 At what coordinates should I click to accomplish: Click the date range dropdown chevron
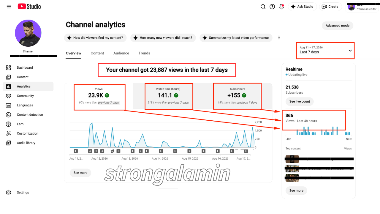350,51
